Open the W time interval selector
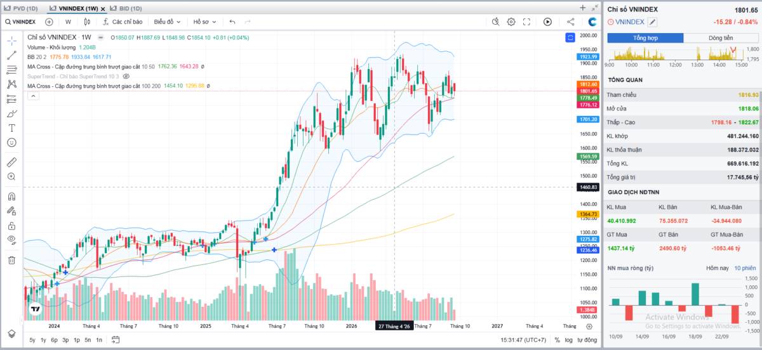The height and width of the screenshot is (350, 762). [x=68, y=22]
